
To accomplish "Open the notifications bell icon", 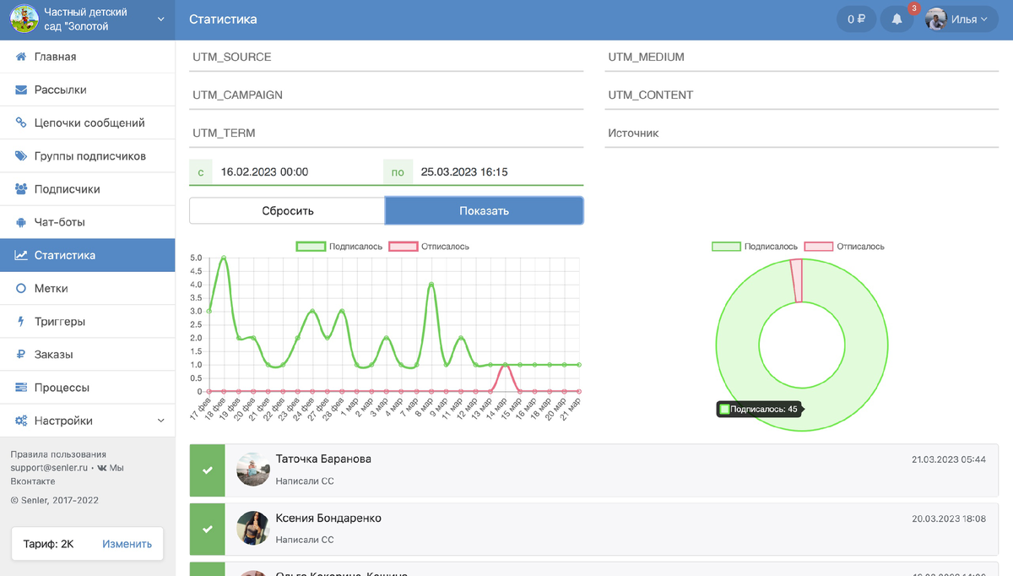I will 897,19.
